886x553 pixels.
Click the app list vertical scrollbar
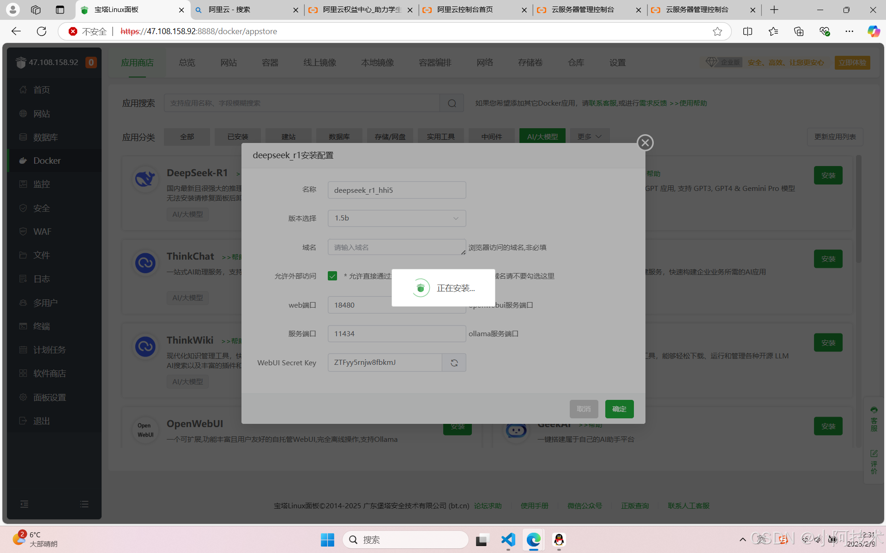pyautogui.click(x=858, y=210)
